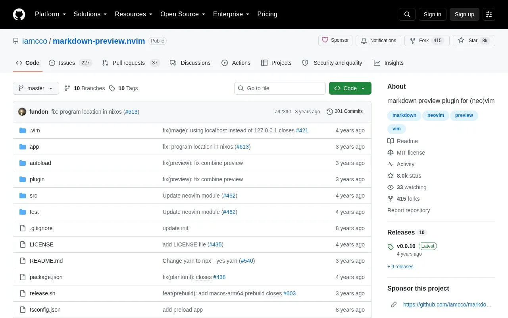
Task: Star the repository
Action: pos(474,41)
